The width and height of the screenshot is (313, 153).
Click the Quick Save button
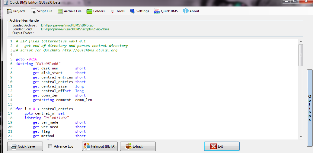[x=25, y=146]
